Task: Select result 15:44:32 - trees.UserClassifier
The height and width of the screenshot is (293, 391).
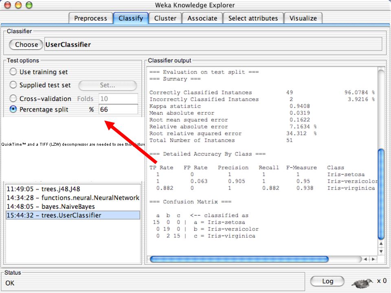Action: click(x=73, y=215)
